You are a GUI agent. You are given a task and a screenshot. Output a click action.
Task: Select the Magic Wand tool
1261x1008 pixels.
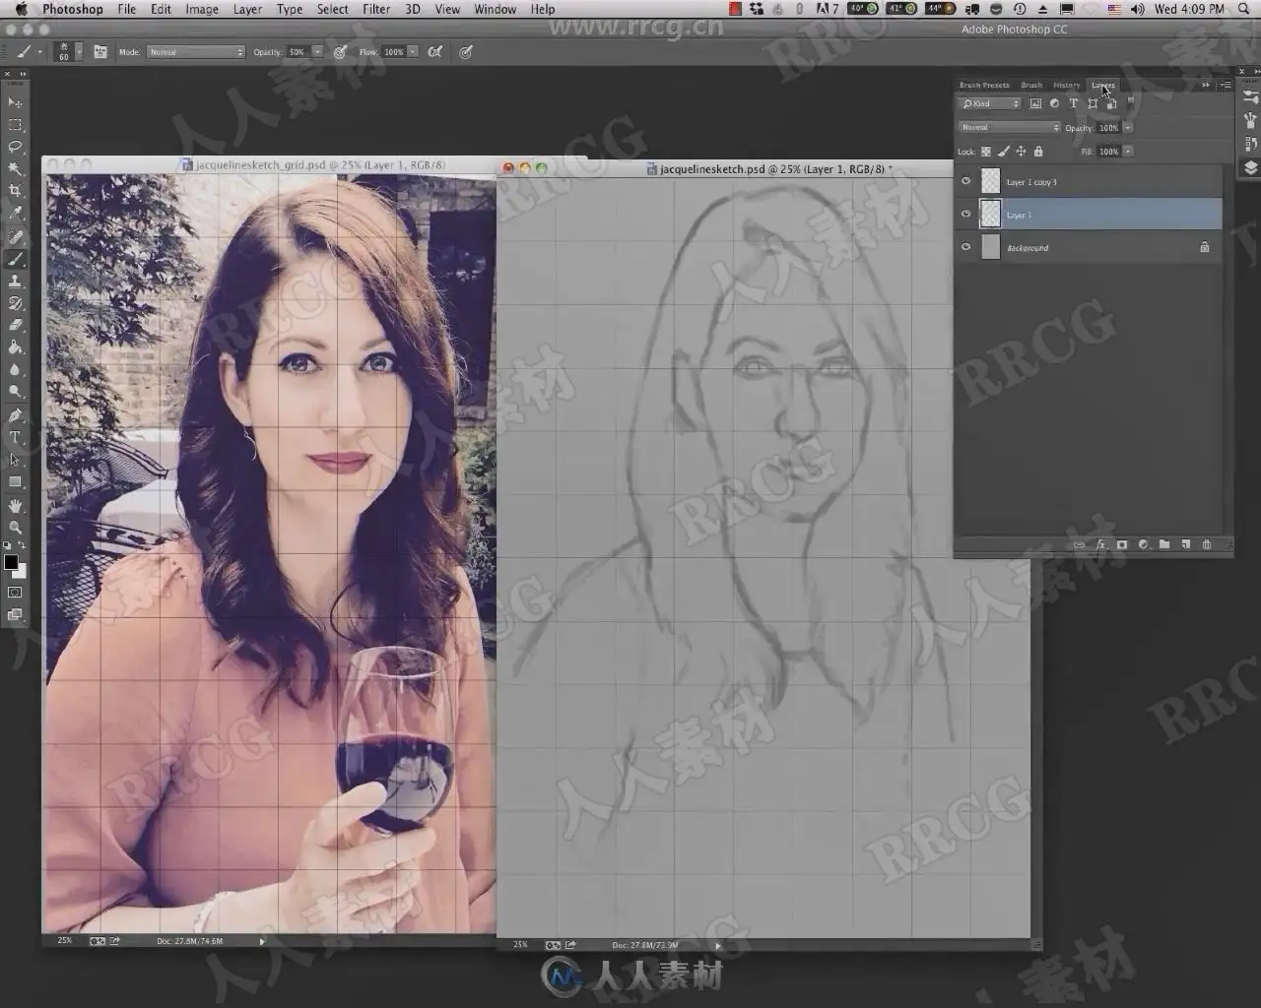pyautogui.click(x=15, y=168)
